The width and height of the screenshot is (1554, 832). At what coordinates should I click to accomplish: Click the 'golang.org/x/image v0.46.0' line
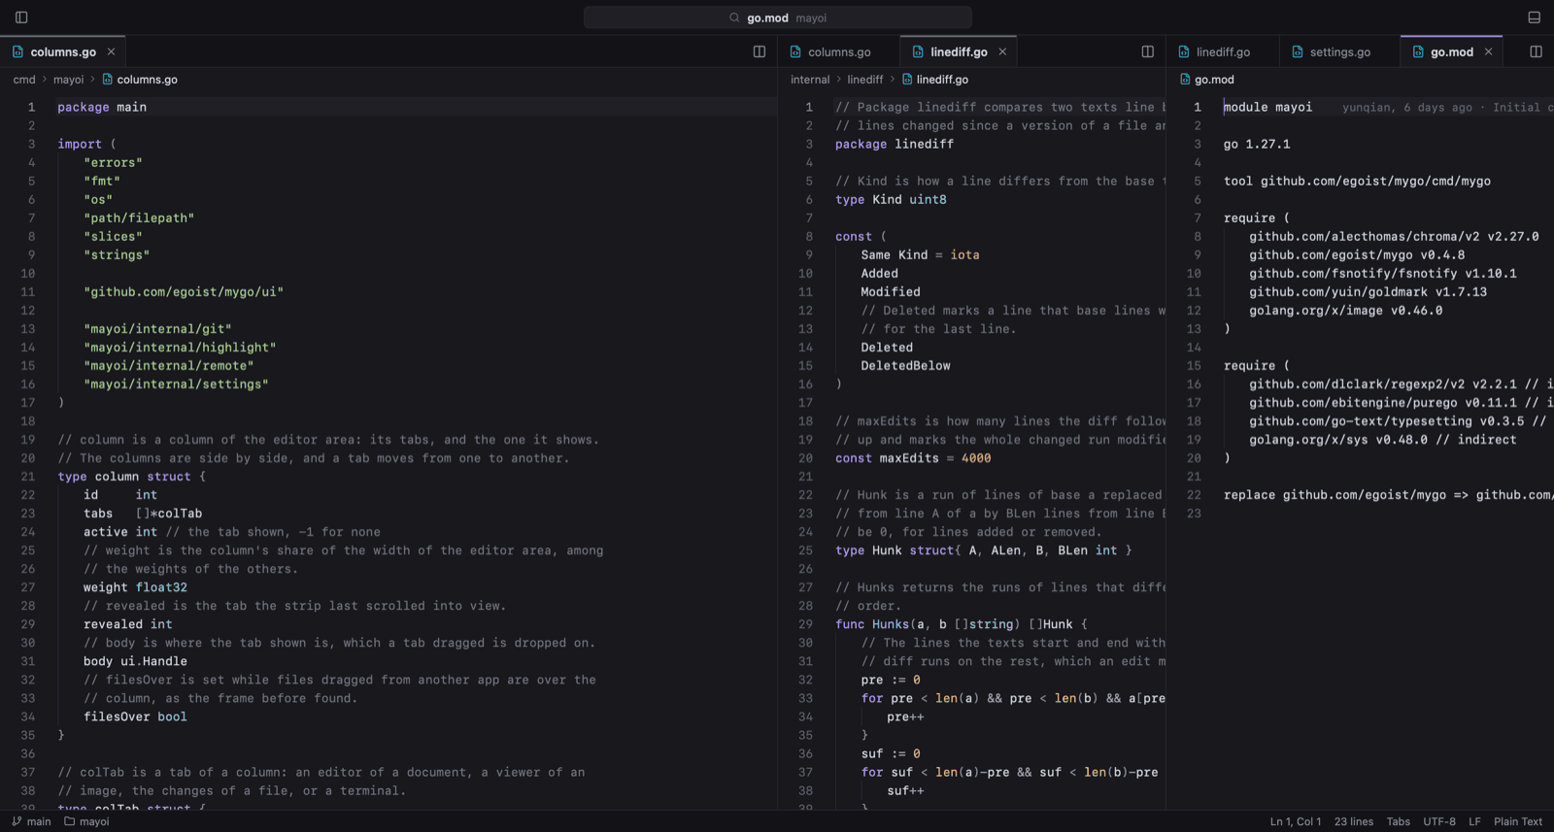(1346, 311)
